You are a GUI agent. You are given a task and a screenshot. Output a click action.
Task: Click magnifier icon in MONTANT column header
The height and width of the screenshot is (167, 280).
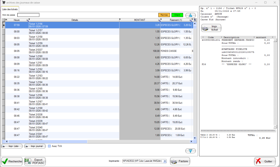pyautogui.click(x=159, y=20)
